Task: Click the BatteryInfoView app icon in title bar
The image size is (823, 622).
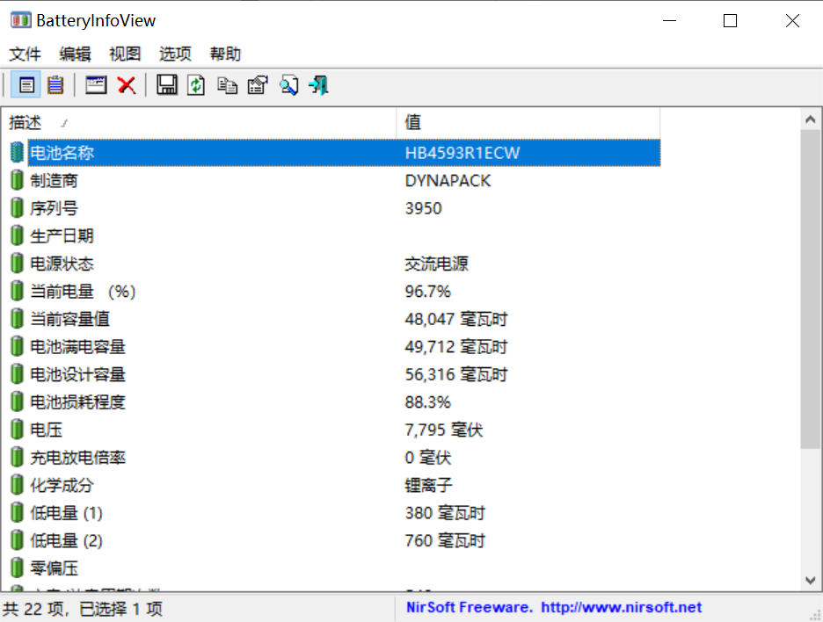Action: pyautogui.click(x=20, y=20)
